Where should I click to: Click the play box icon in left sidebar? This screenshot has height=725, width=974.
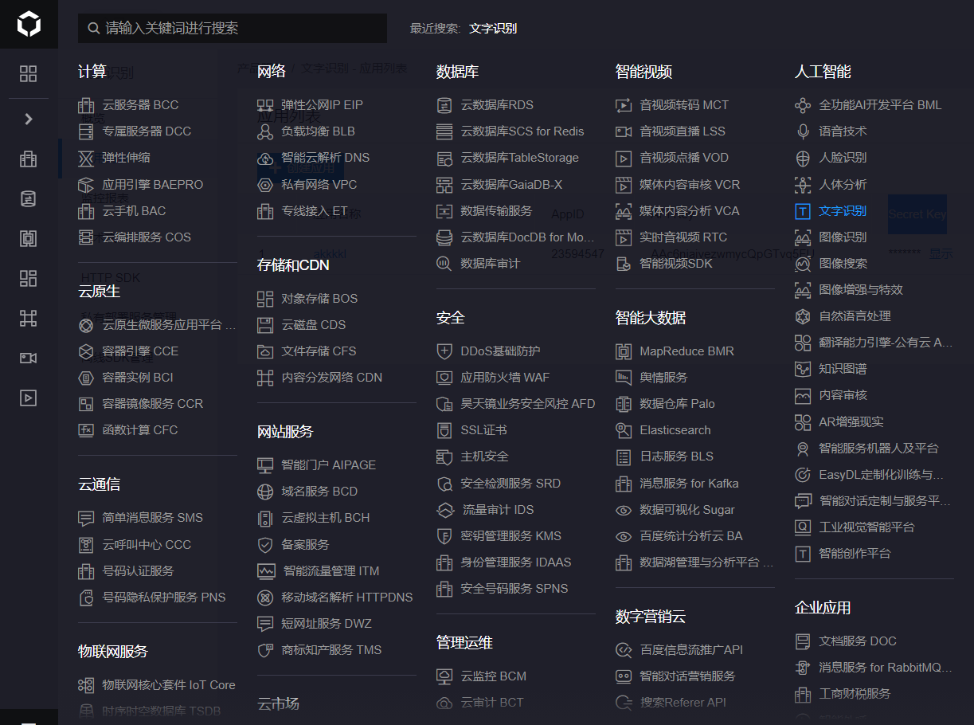[29, 398]
